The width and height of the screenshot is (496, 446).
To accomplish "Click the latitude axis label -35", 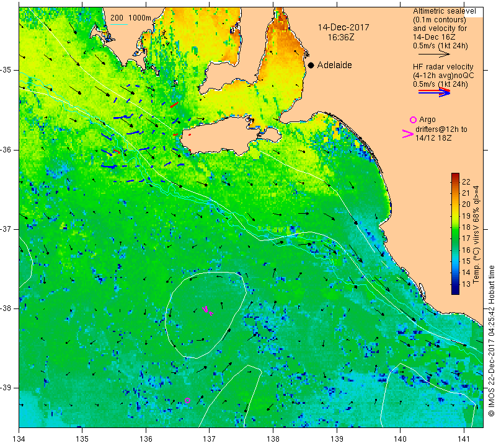I will (7, 70).
